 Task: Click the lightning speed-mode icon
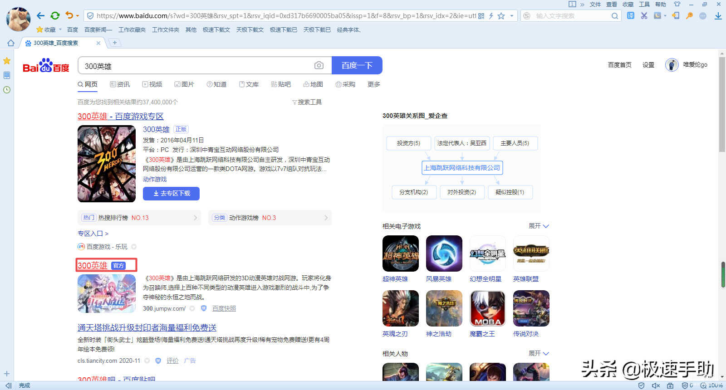tap(491, 16)
